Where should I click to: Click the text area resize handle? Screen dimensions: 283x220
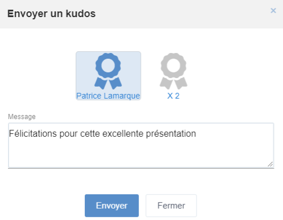[x=270, y=164]
